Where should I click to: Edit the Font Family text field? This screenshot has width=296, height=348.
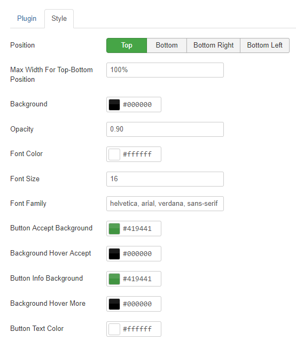(165, 204)
